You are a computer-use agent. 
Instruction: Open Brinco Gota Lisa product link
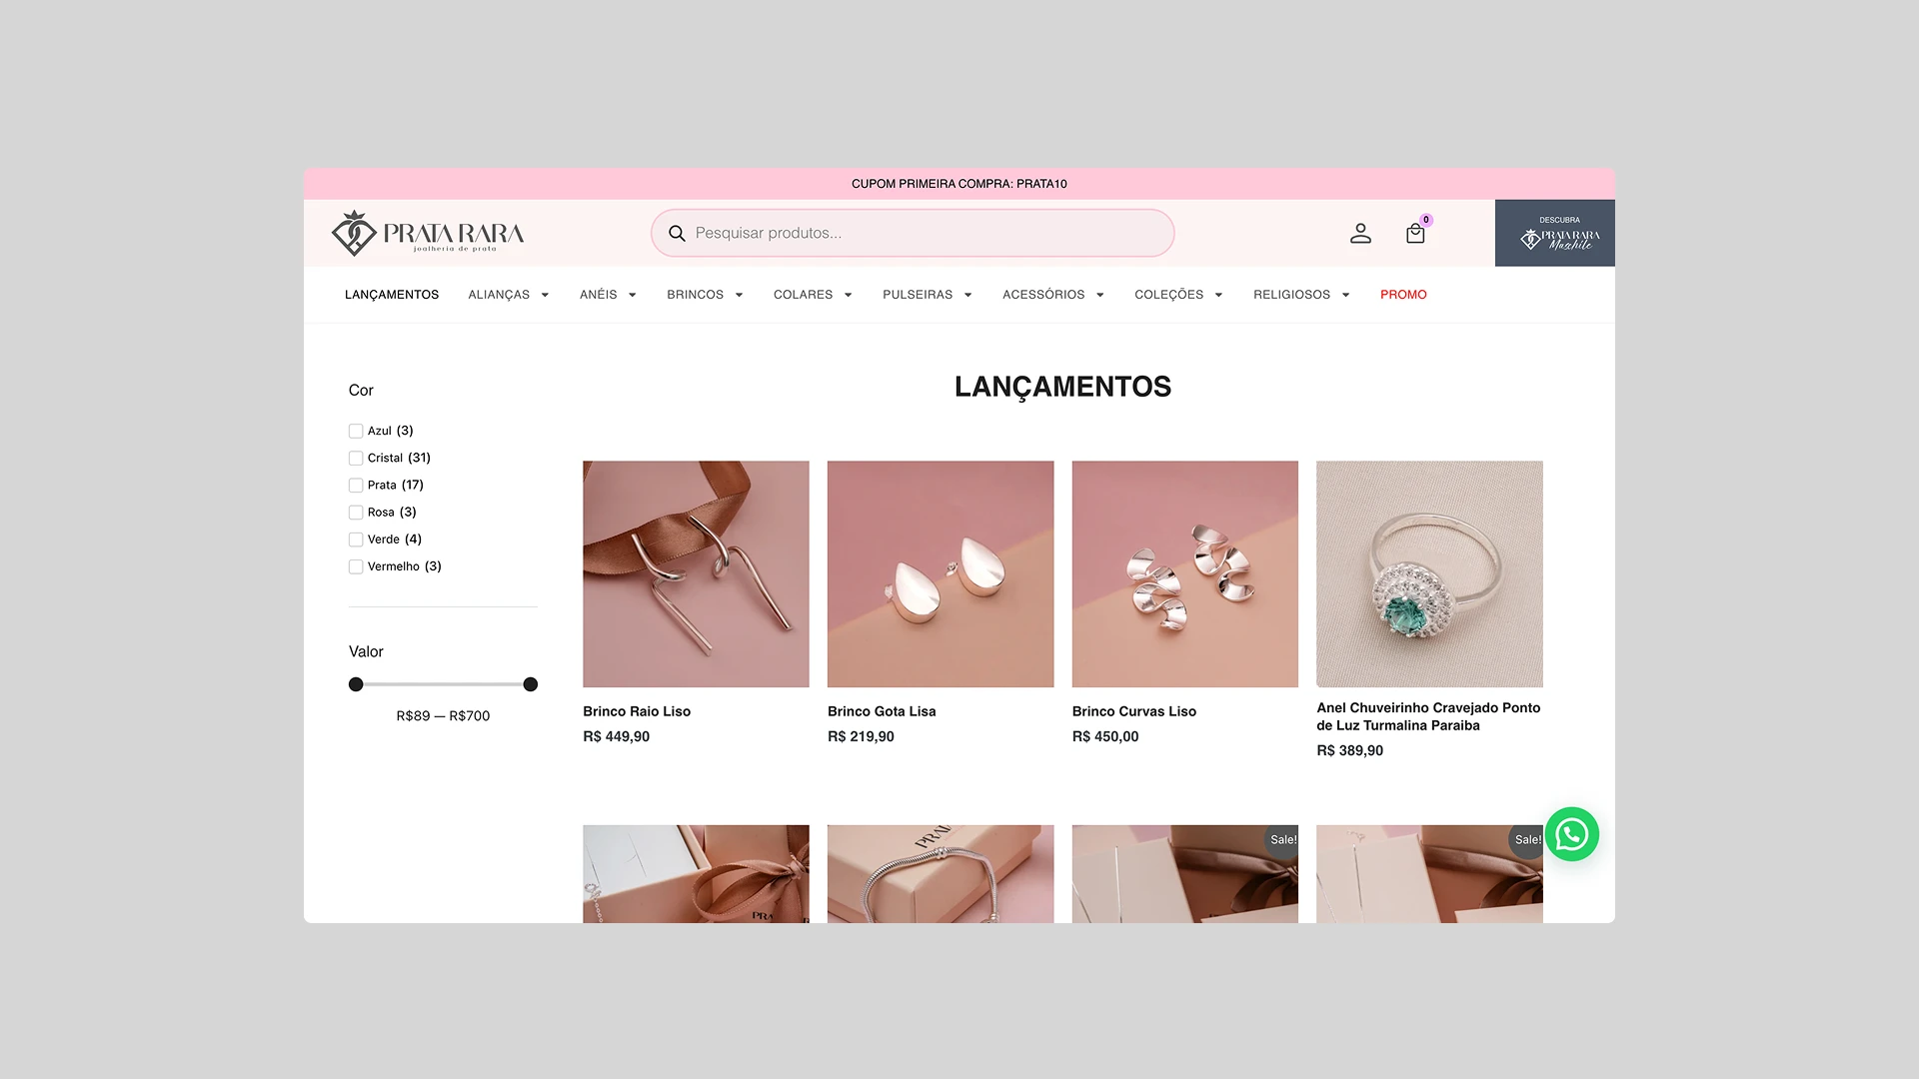pyautogui.click(x=882, y=711)
